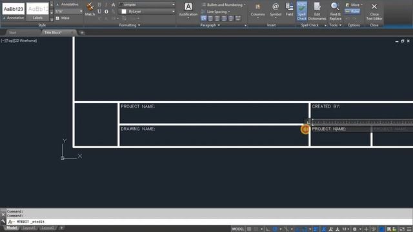Click the right paragraph alignment icon
The image size is (413, 232).
point(224,18)
